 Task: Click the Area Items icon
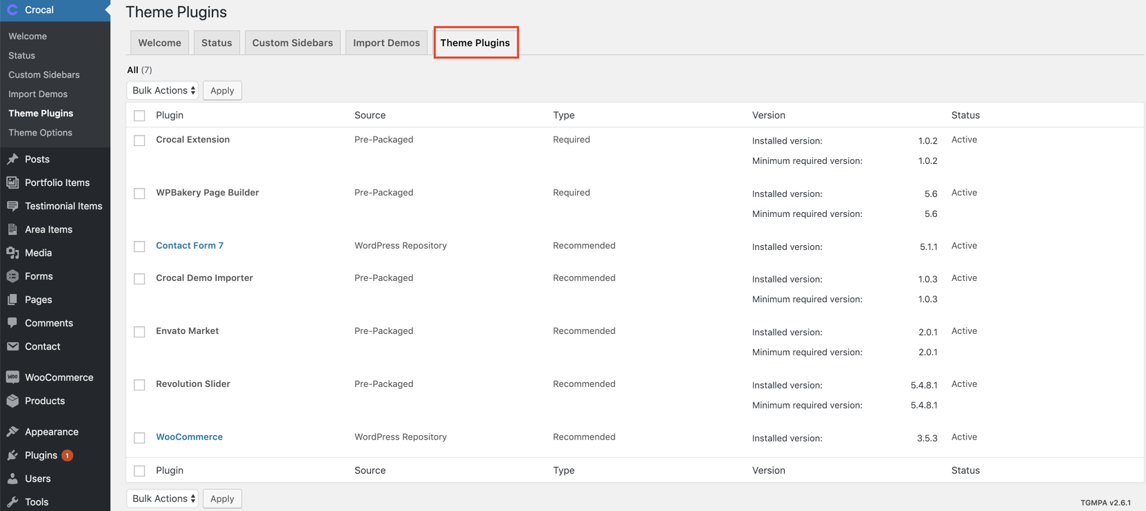pyautogui.click(x=12, y=229)
